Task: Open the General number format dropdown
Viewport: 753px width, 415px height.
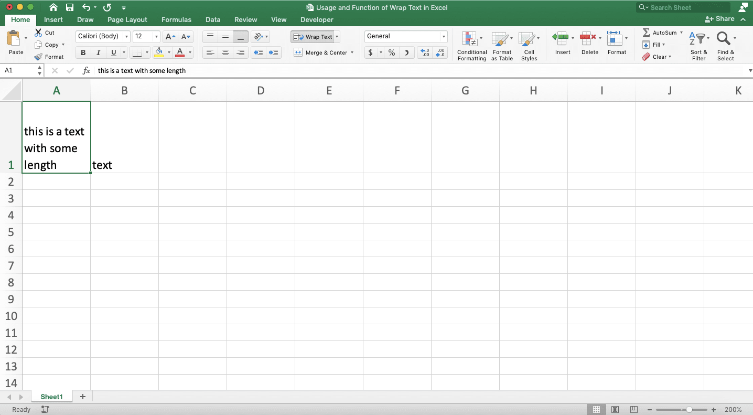Action: pyautogui.click(x=443, y=36)
